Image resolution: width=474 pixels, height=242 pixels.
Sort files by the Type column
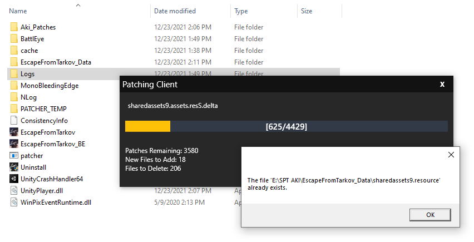pyautogui.click(x=241, y=11)
